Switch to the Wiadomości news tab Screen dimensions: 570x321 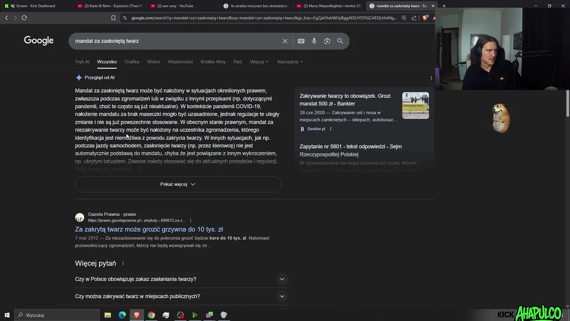click(180, 62)
